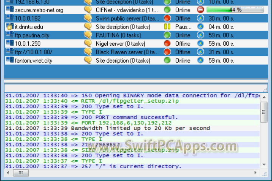Click the 257 "/" is current directory log line
The image size is (272, 181).
132,166
